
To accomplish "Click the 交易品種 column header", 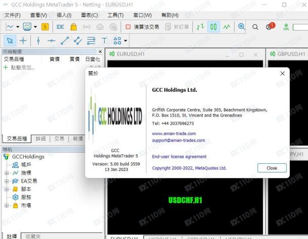I will pyautogui.click(x=14, y=59).
